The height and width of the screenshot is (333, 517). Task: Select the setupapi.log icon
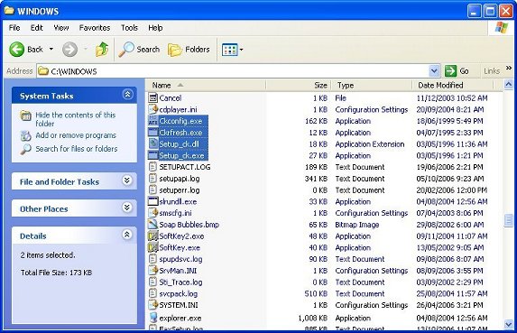(153, 179)
